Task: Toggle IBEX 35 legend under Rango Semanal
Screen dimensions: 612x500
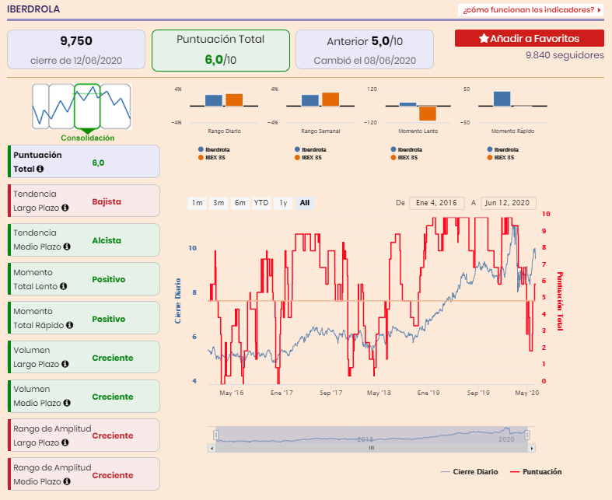Action: click(x=308, y=158)
